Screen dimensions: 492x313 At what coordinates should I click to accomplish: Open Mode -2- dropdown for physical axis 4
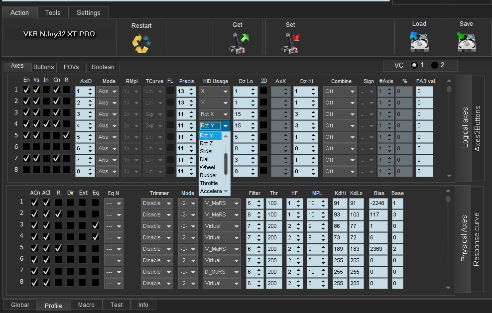click(188, 238)
